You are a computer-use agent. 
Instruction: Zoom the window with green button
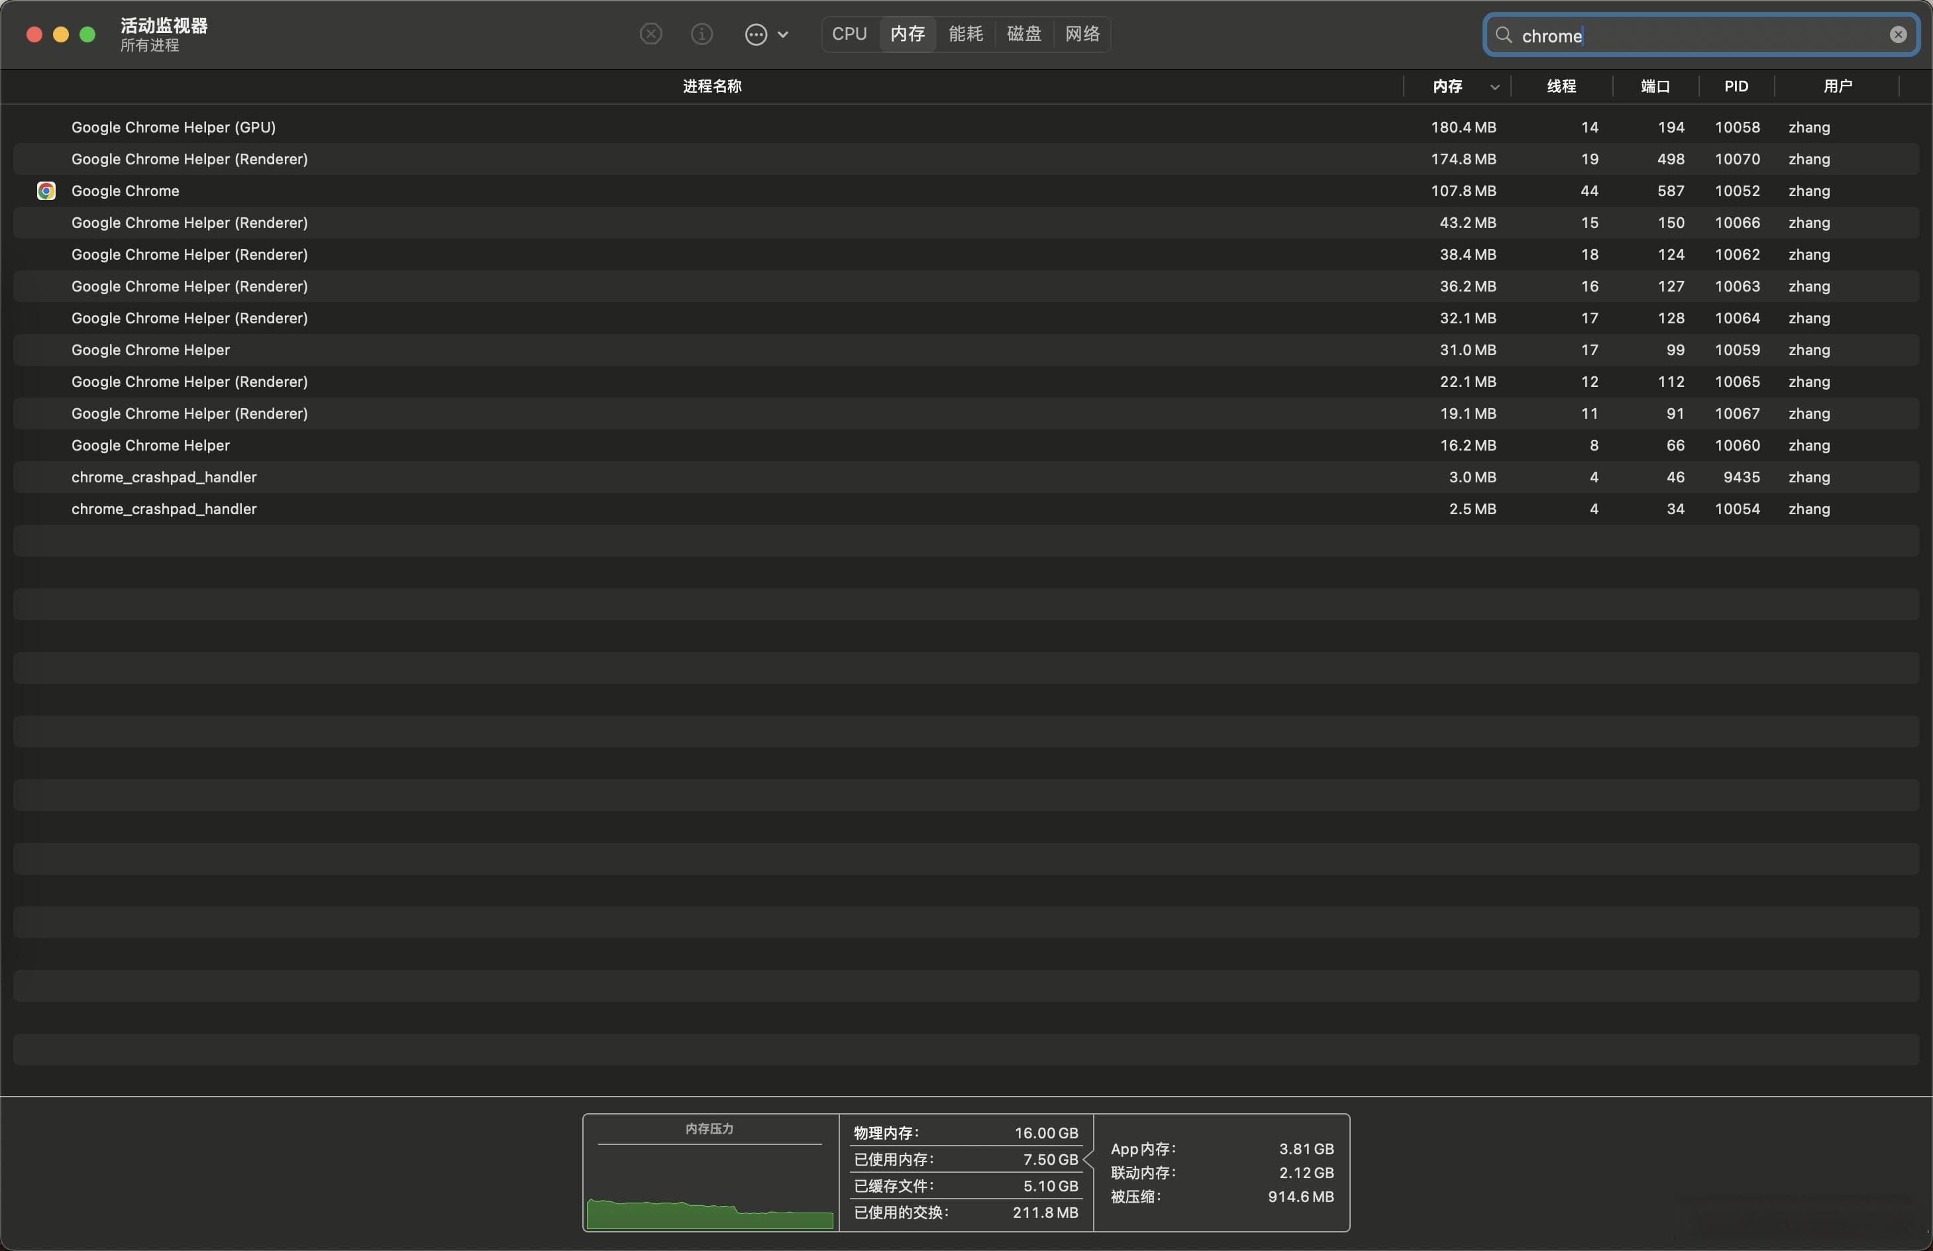click(x=87, y=34)
